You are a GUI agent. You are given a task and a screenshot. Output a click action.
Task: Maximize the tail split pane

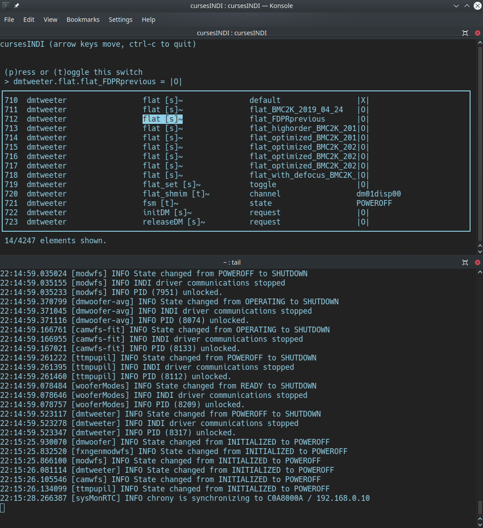465,262
